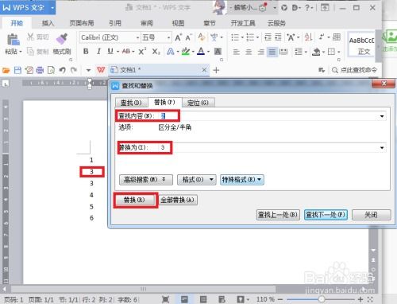Click the font color A button

click(201, 51)
